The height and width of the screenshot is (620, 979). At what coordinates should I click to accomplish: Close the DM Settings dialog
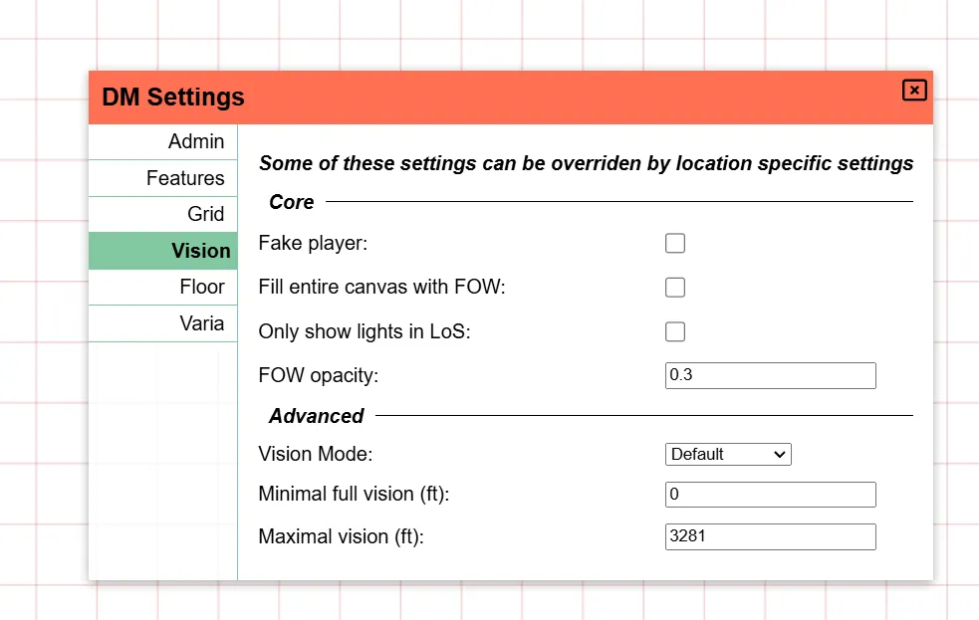(x=914, y=90)
